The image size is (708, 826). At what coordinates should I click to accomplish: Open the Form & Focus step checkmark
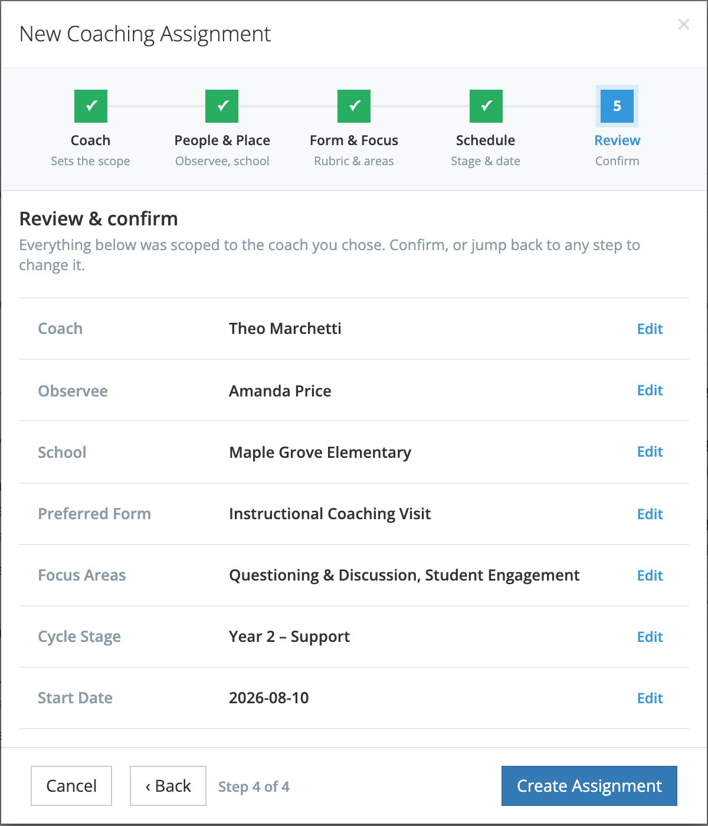(x=354, y=106)
